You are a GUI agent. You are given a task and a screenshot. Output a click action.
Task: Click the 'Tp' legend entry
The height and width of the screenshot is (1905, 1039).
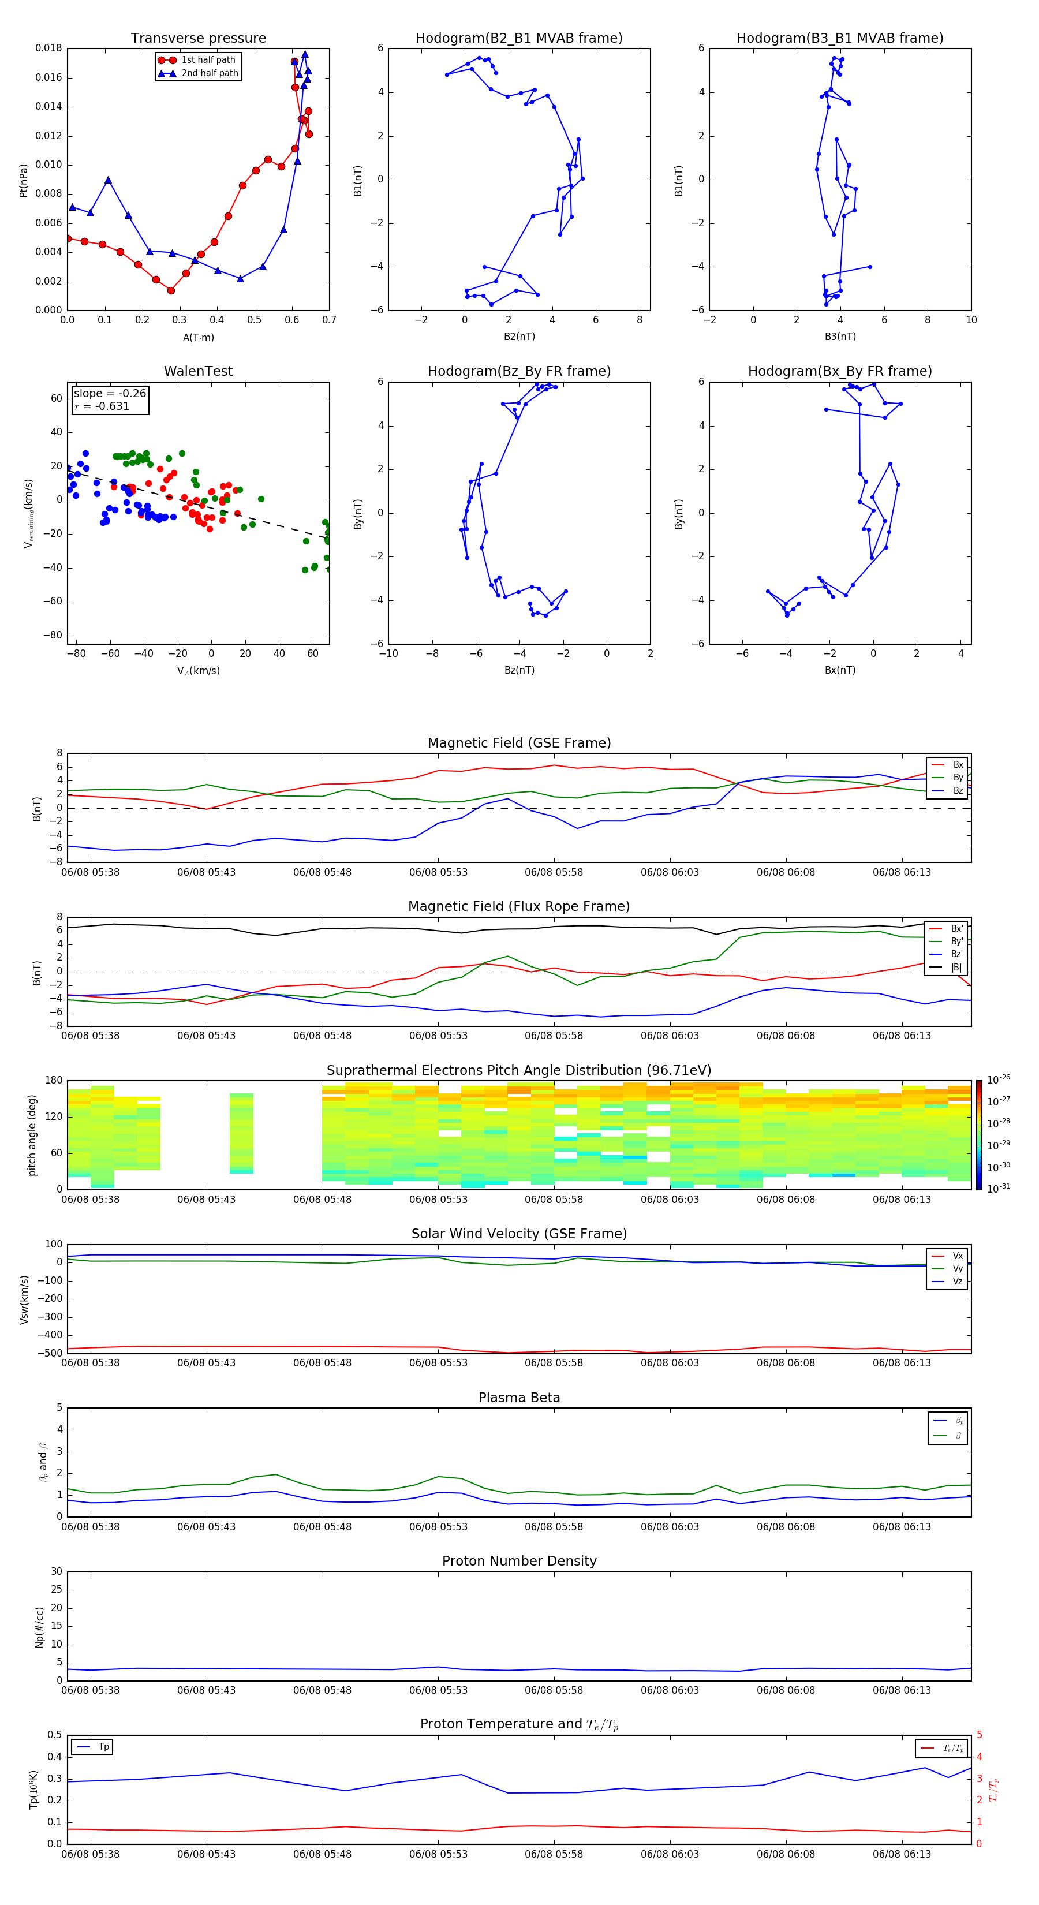coord(92,1747)
